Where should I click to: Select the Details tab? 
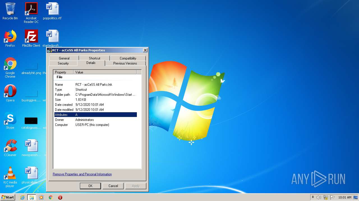(91, 63)
